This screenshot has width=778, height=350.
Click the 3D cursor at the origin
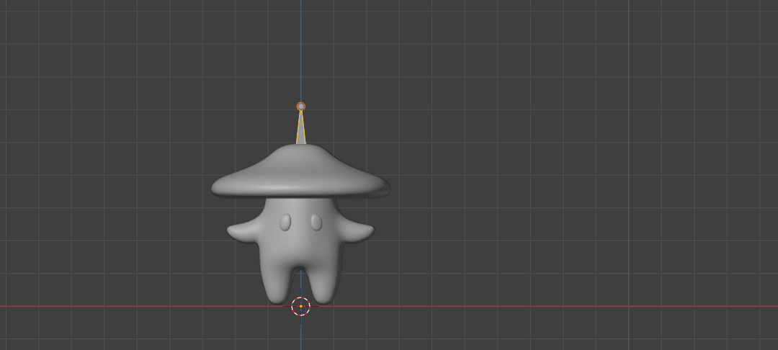tap(300, 306)
